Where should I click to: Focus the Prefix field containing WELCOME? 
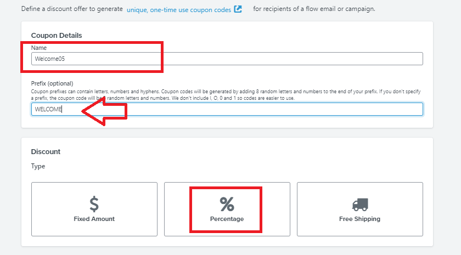tap(227, 109)
